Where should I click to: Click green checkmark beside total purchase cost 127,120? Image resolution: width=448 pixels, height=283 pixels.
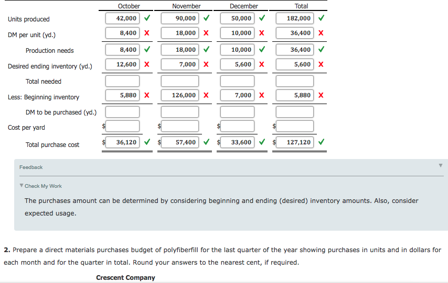coord(321,142)
